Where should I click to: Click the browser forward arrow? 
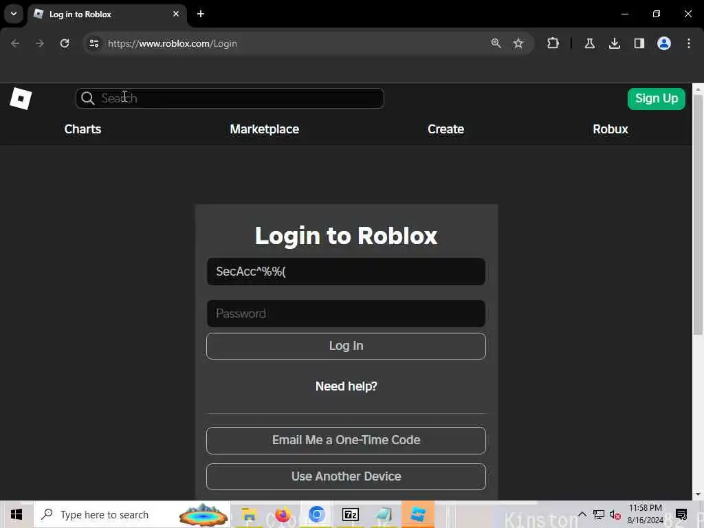pyautogui.click(x=40, y=43)
